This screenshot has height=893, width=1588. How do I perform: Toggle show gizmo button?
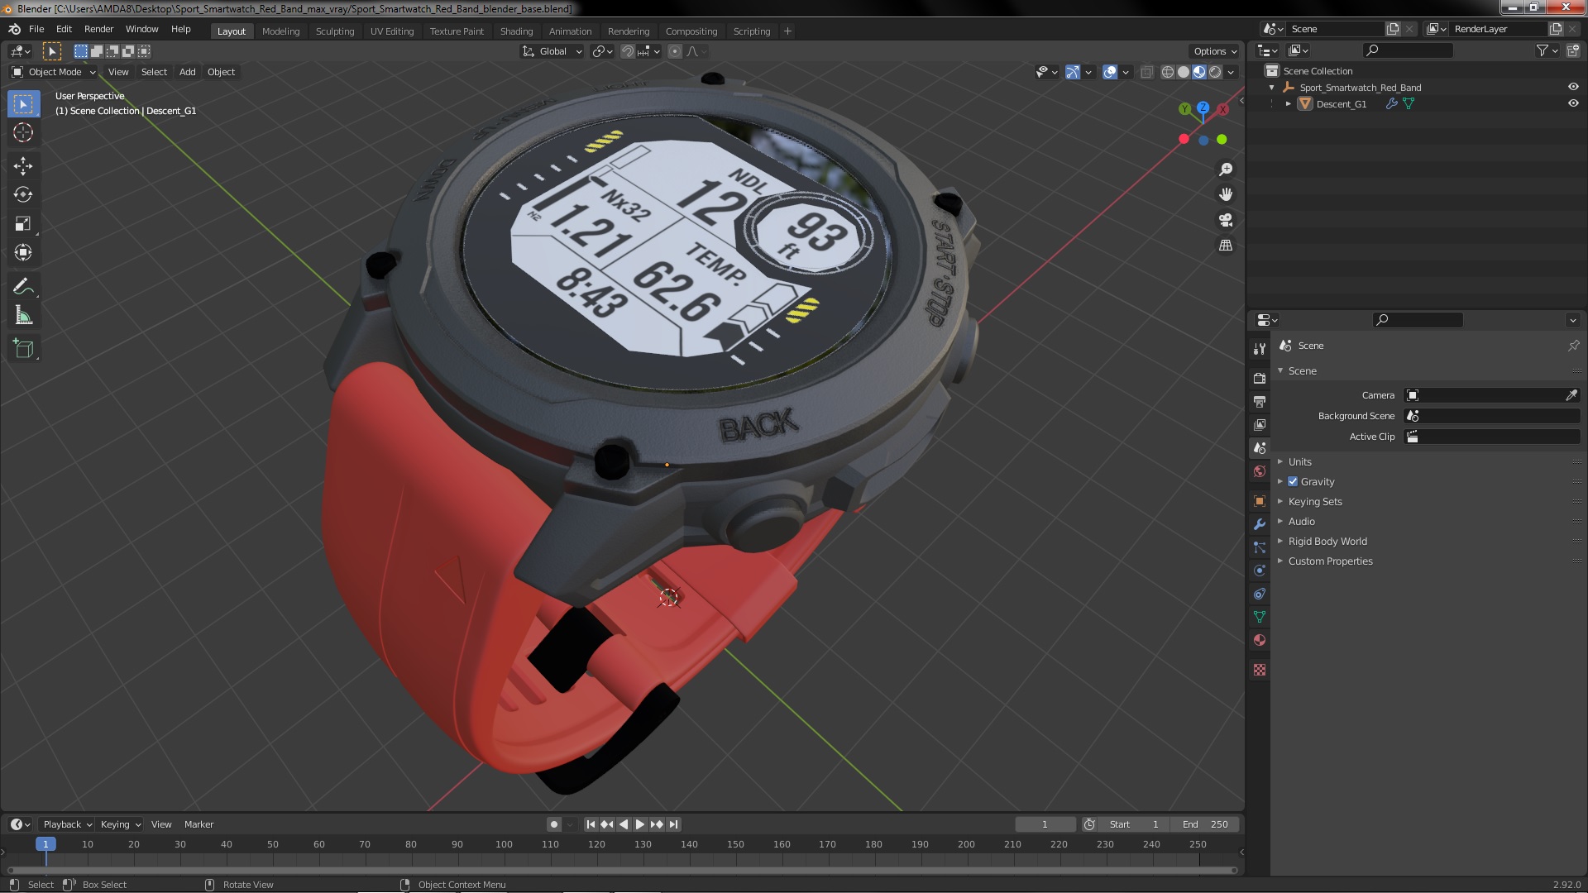1072,72
